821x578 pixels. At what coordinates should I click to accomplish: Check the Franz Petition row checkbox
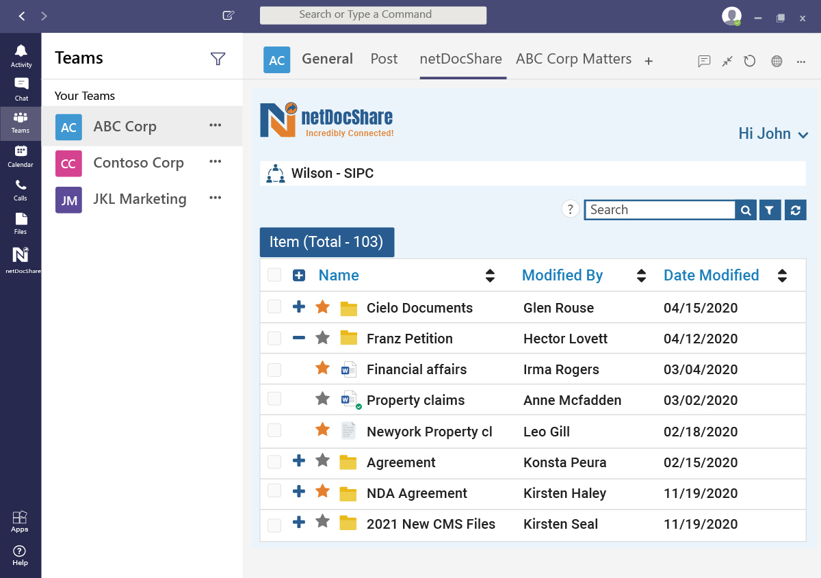274,338
